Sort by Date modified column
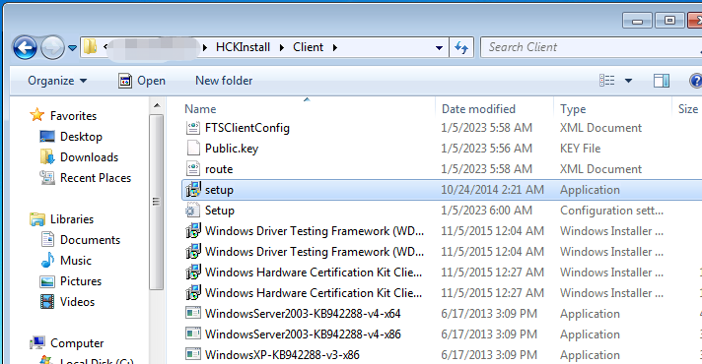The height and width of the screenshot is (364, 702). tap(478, 109)
